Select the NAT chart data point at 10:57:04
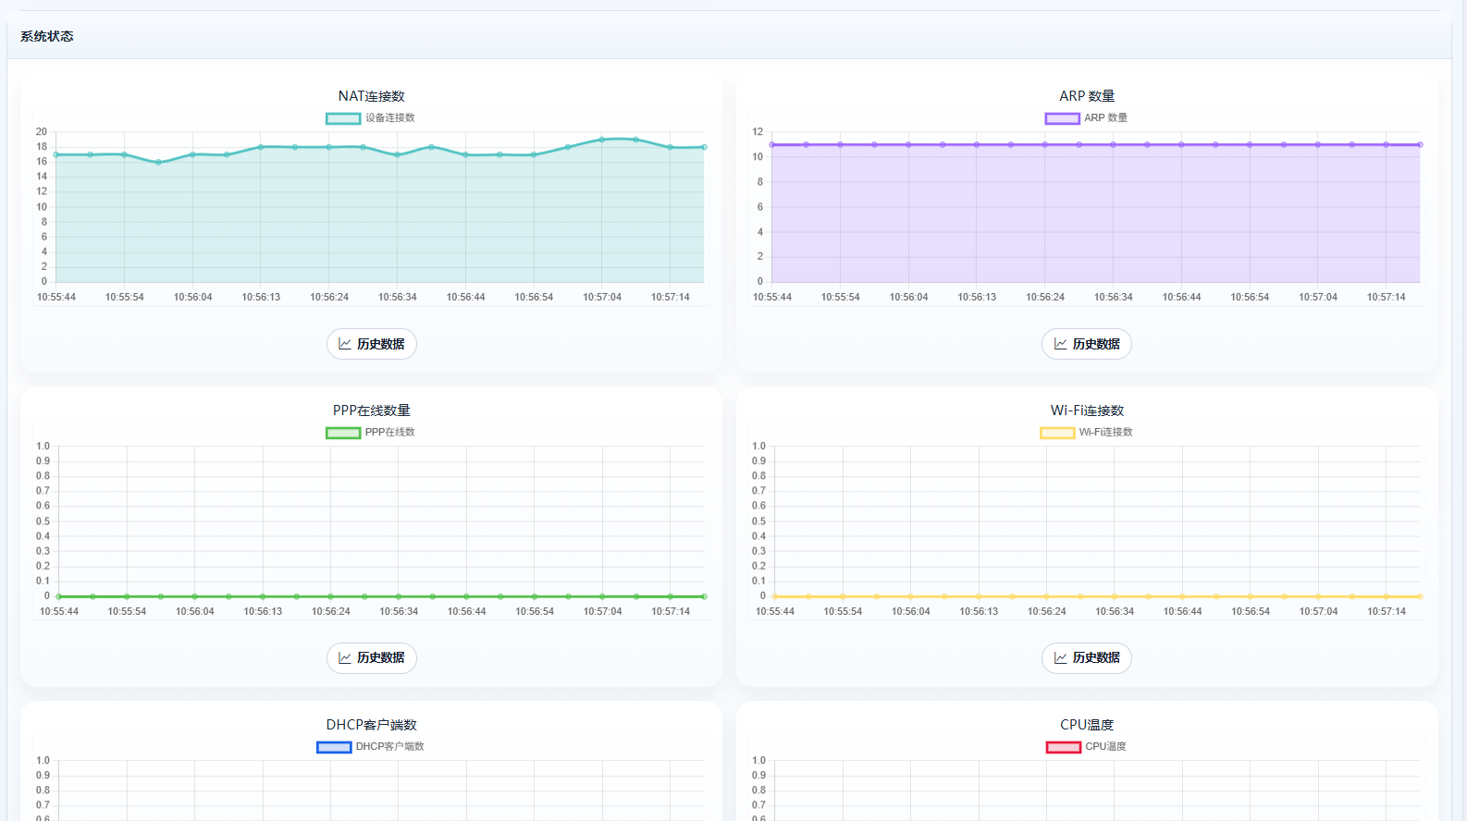The image size is (1467, 821). pyautogui.click(x=602, y=140)
